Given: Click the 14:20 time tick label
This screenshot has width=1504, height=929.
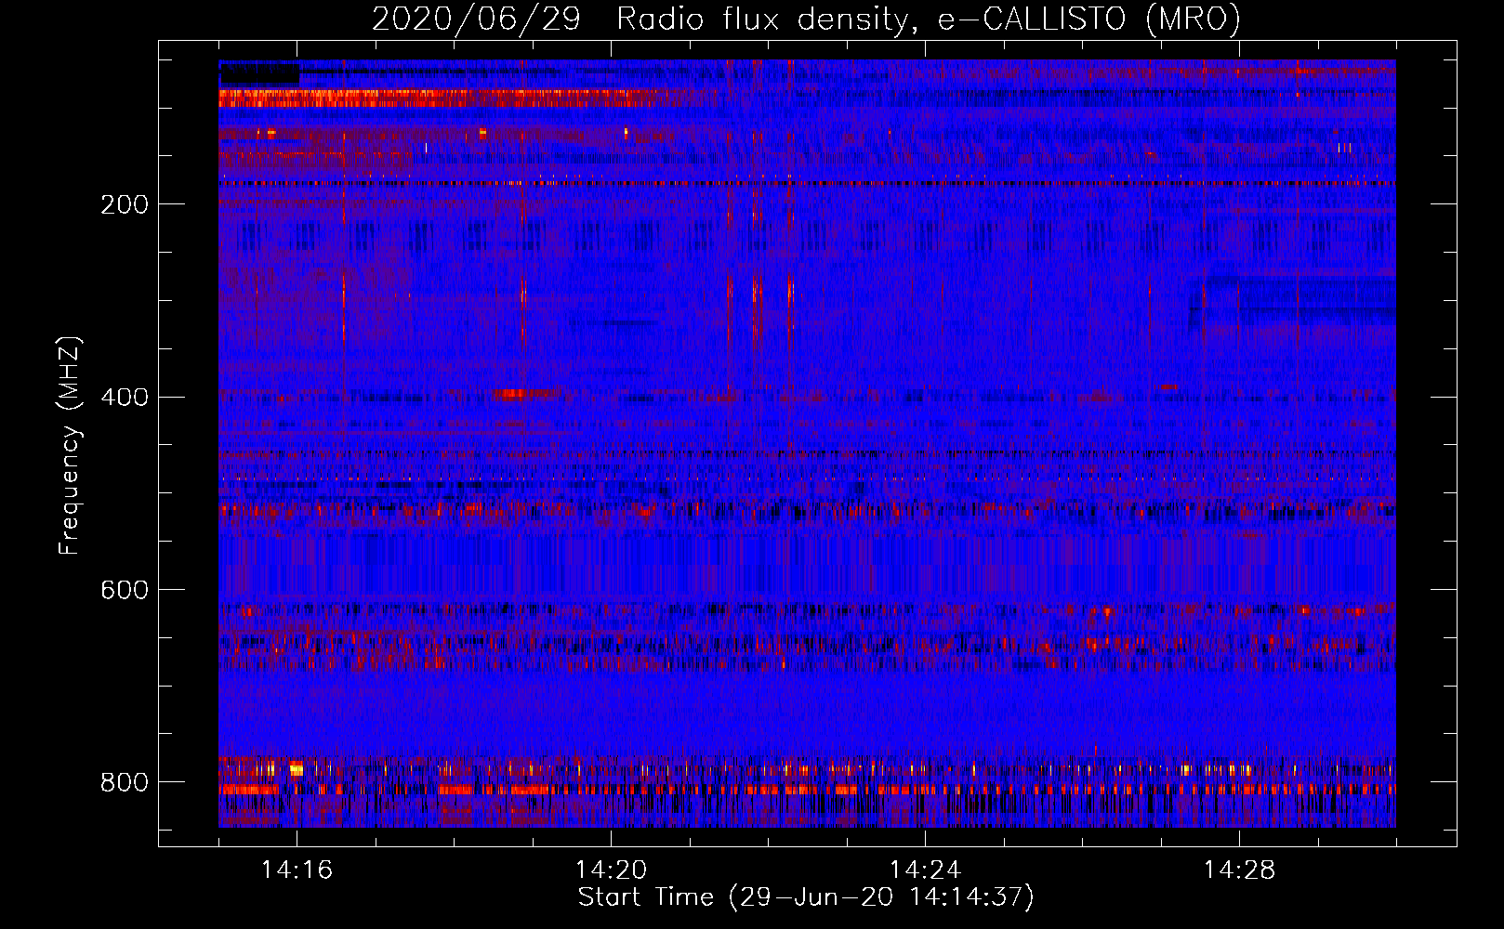Looking at the screenshot, I should coord(611,870).
